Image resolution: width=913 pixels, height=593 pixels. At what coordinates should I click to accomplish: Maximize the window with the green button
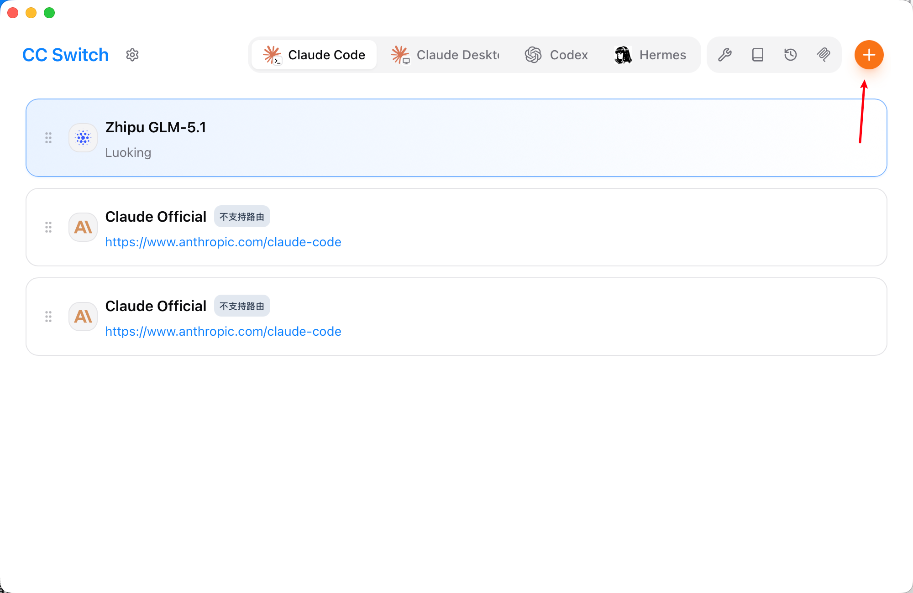[49, 13]
